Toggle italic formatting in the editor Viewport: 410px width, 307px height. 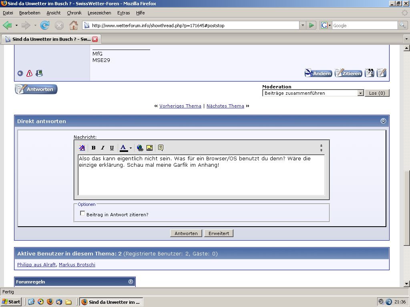102,148
